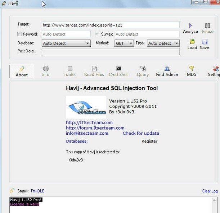The height and width of the screenshot is (213, 220).
Task: Click the Version 1.152 Pro text
Action: coord(128,101)
